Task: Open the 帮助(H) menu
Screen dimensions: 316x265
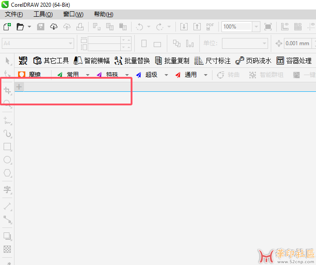Action: pos(104,14)
